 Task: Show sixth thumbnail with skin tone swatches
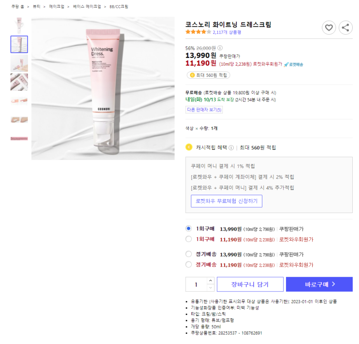click(x=19, y=120)
